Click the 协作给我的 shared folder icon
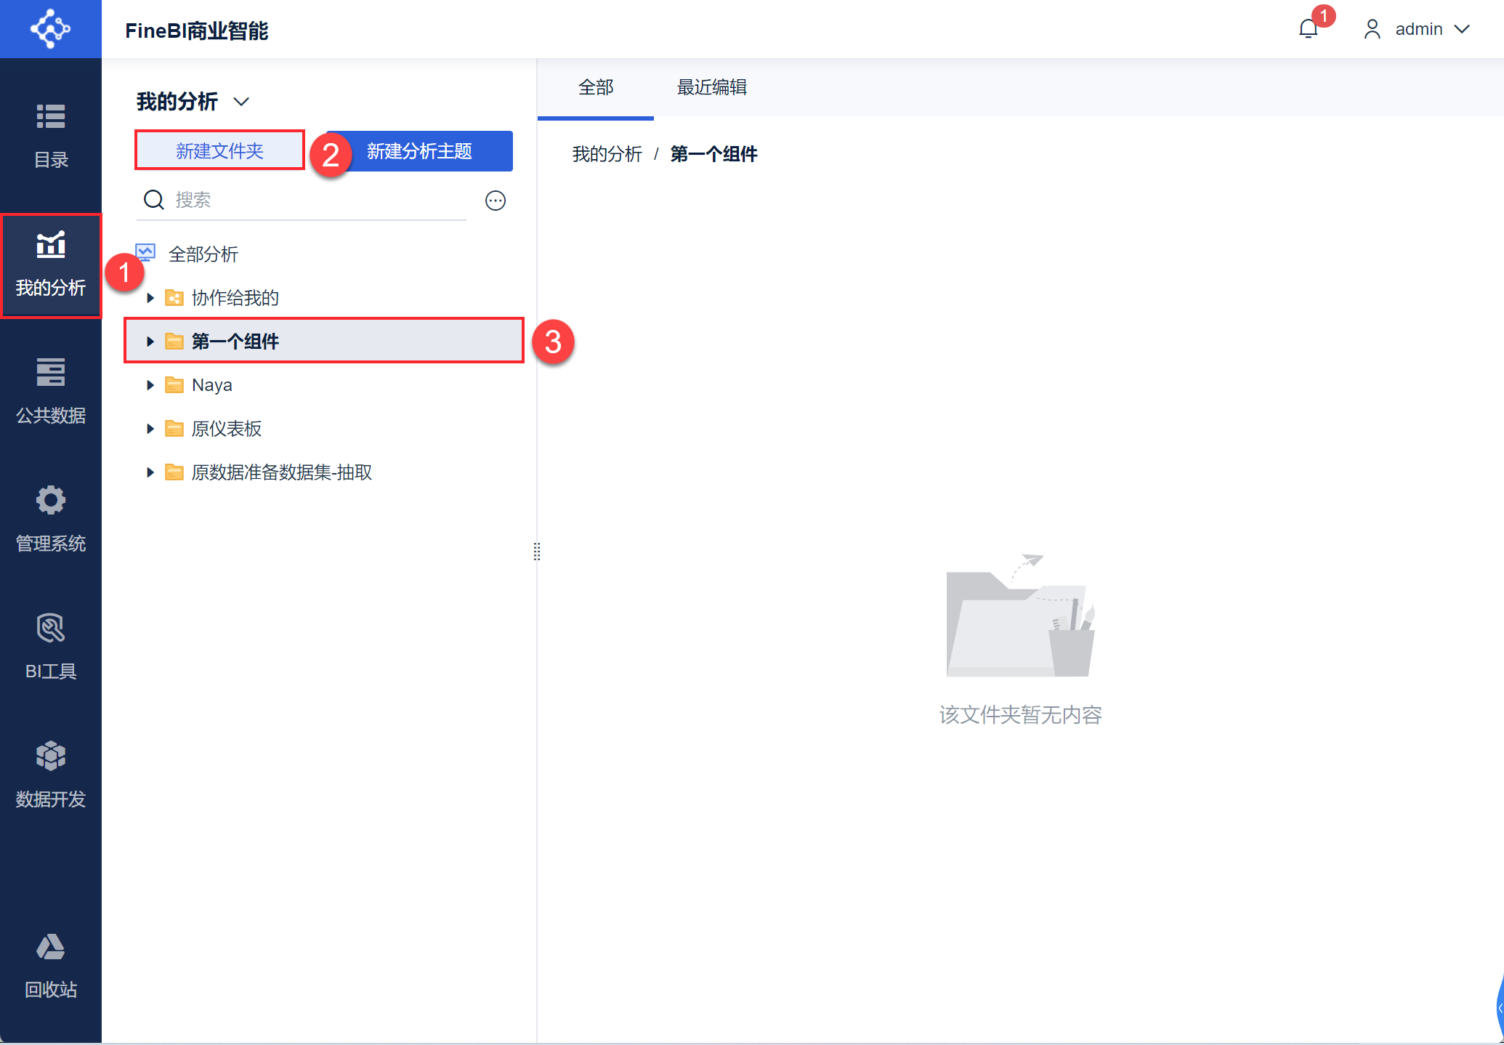 point(174,298)
